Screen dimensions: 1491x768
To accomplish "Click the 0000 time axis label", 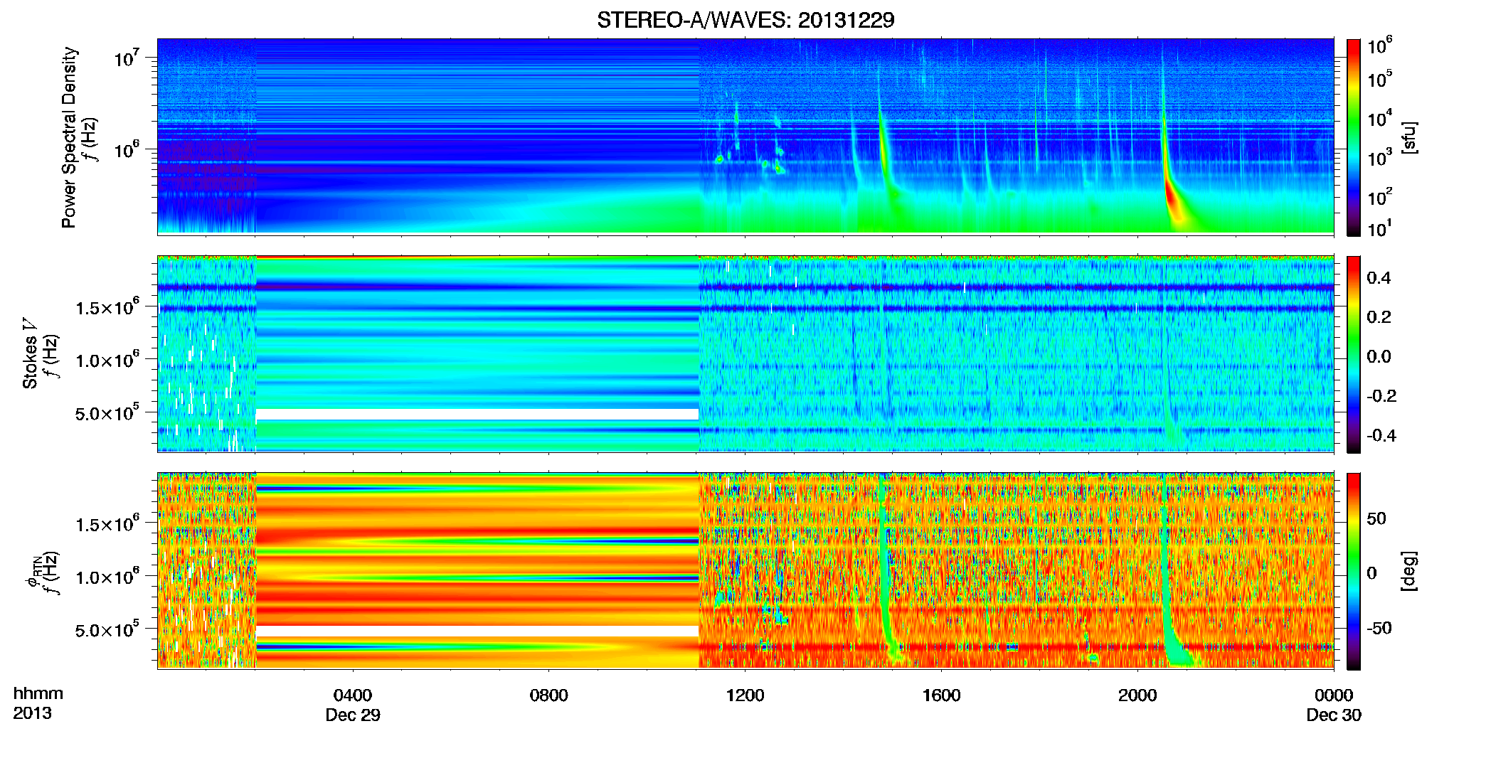I will (x=1334, y=695).
